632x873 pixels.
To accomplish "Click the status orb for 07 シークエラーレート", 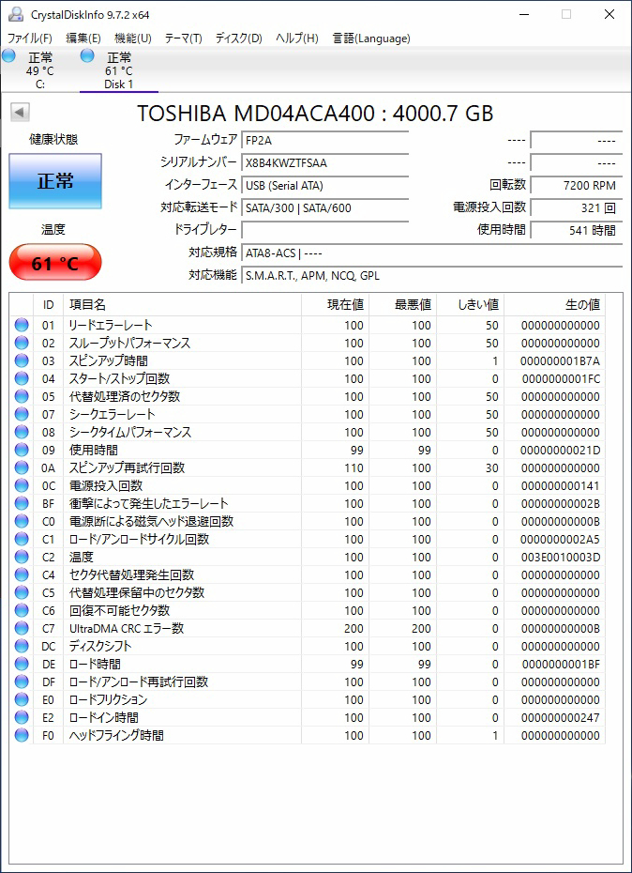I will tap(22, 414).
